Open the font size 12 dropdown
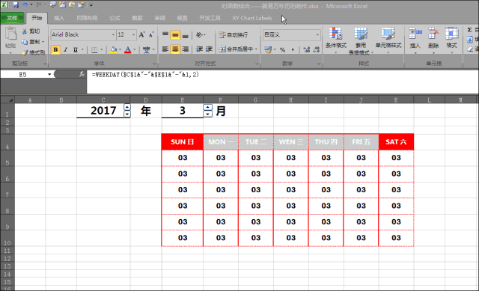The width and height of the screenshot is (479, 291). (133, 35)
